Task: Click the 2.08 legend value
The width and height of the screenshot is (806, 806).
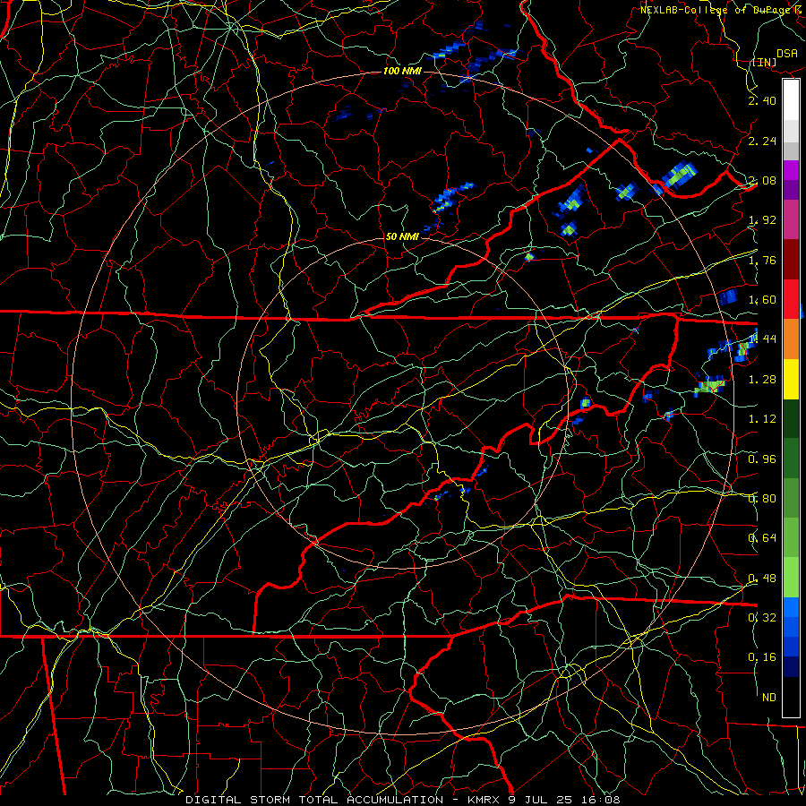Action: click(762, 180)
